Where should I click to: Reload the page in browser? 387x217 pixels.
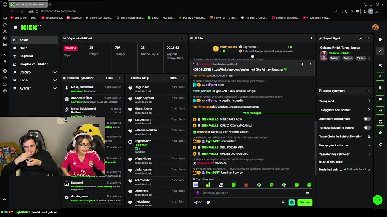23,11
